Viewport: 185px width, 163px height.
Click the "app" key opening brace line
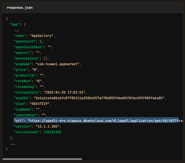18,25
